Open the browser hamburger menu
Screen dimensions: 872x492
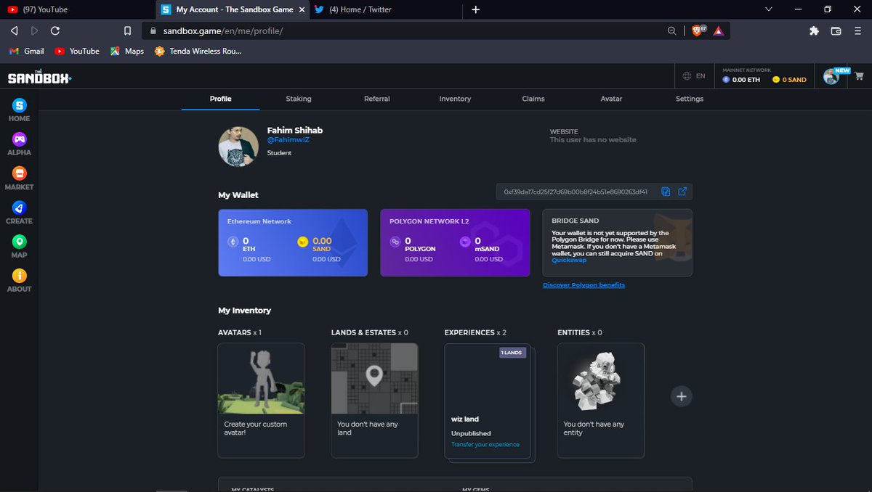(x=857, y=30)
